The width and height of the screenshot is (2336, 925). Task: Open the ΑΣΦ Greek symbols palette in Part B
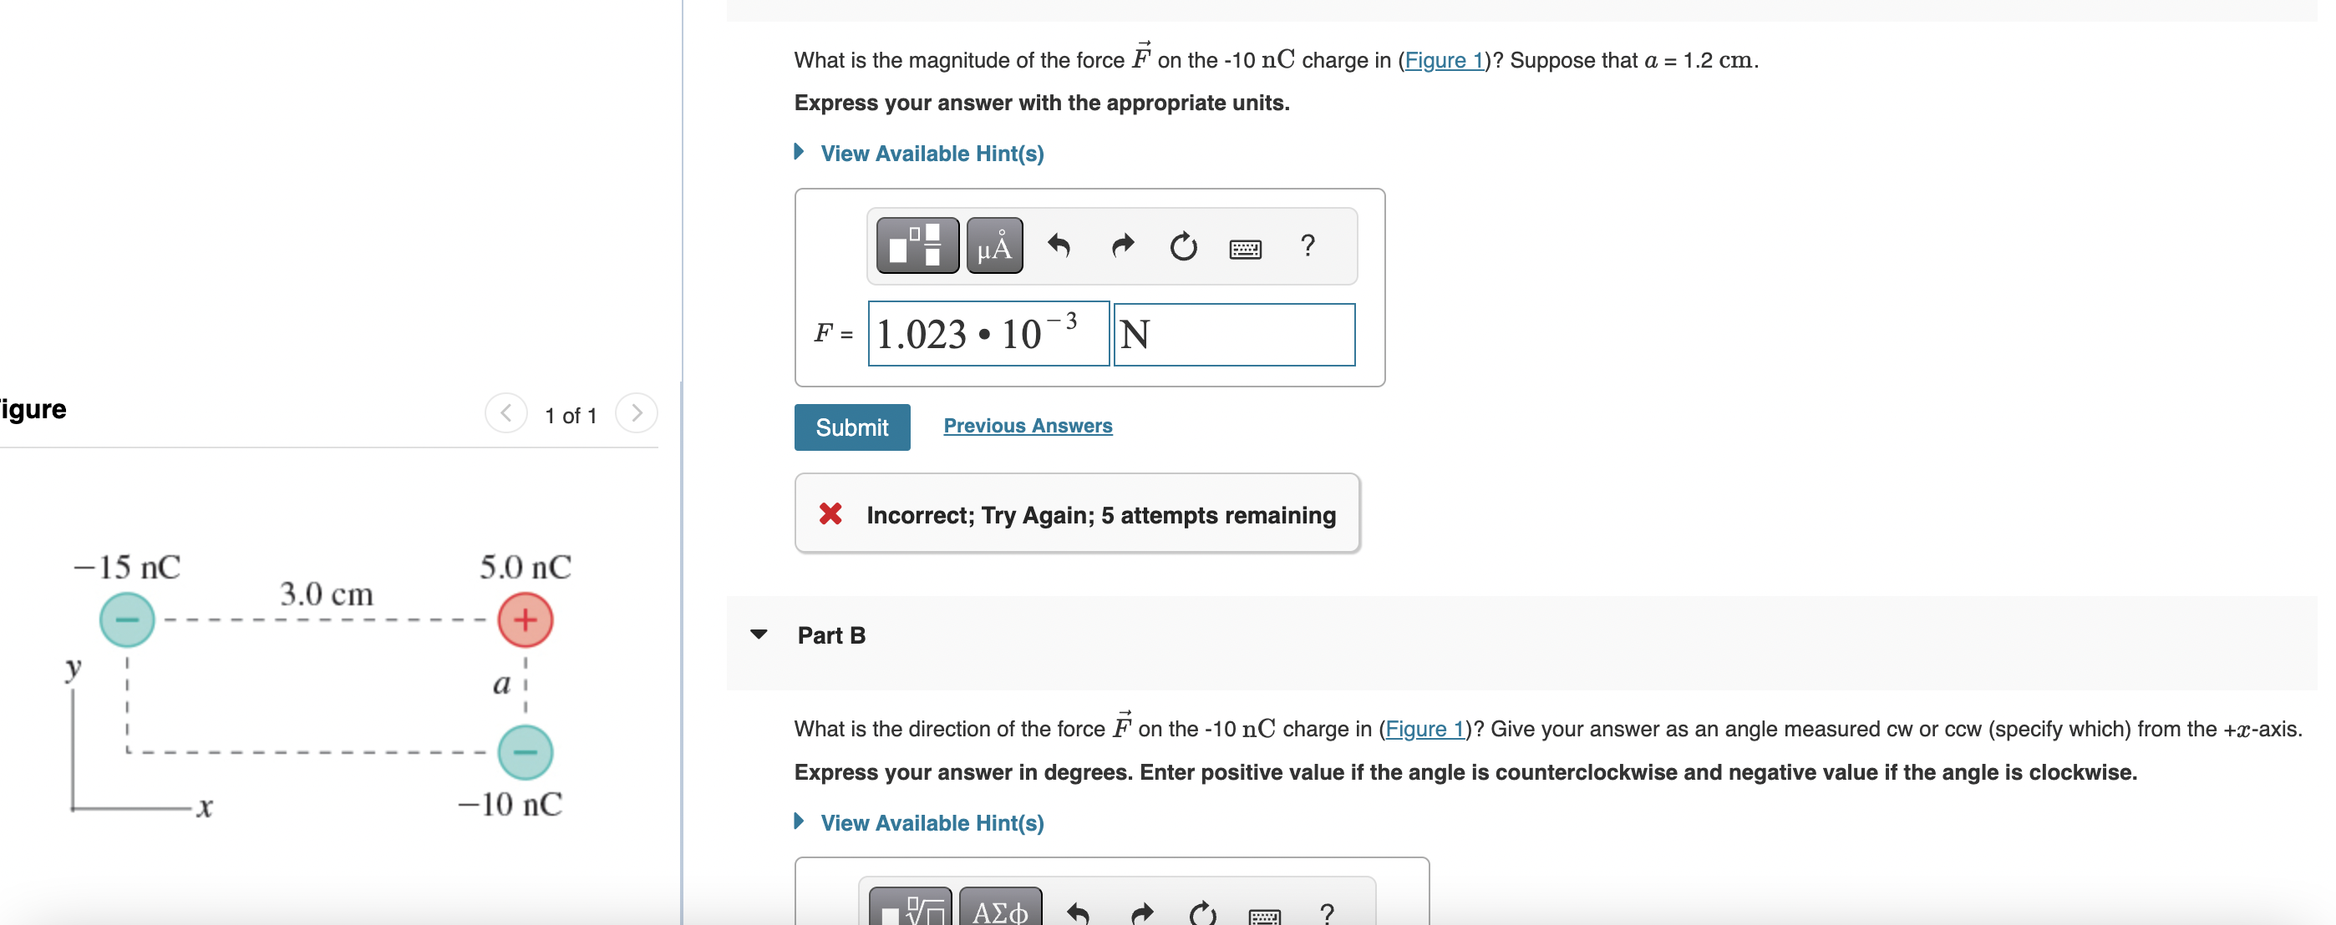click(1000, 912)
